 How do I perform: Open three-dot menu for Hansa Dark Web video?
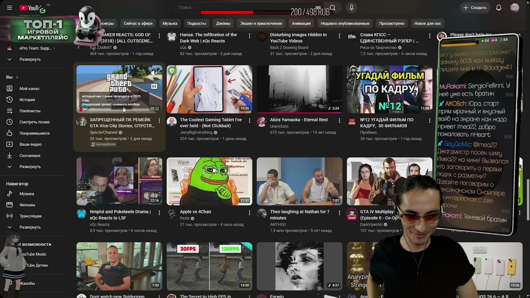point(249,36)
